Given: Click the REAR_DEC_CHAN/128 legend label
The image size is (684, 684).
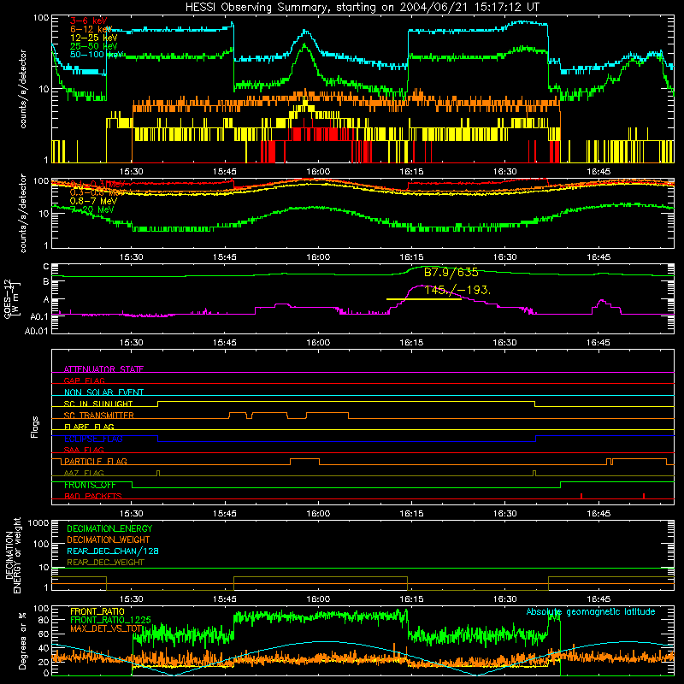Looking at the screenshot, I should [113, 551].
